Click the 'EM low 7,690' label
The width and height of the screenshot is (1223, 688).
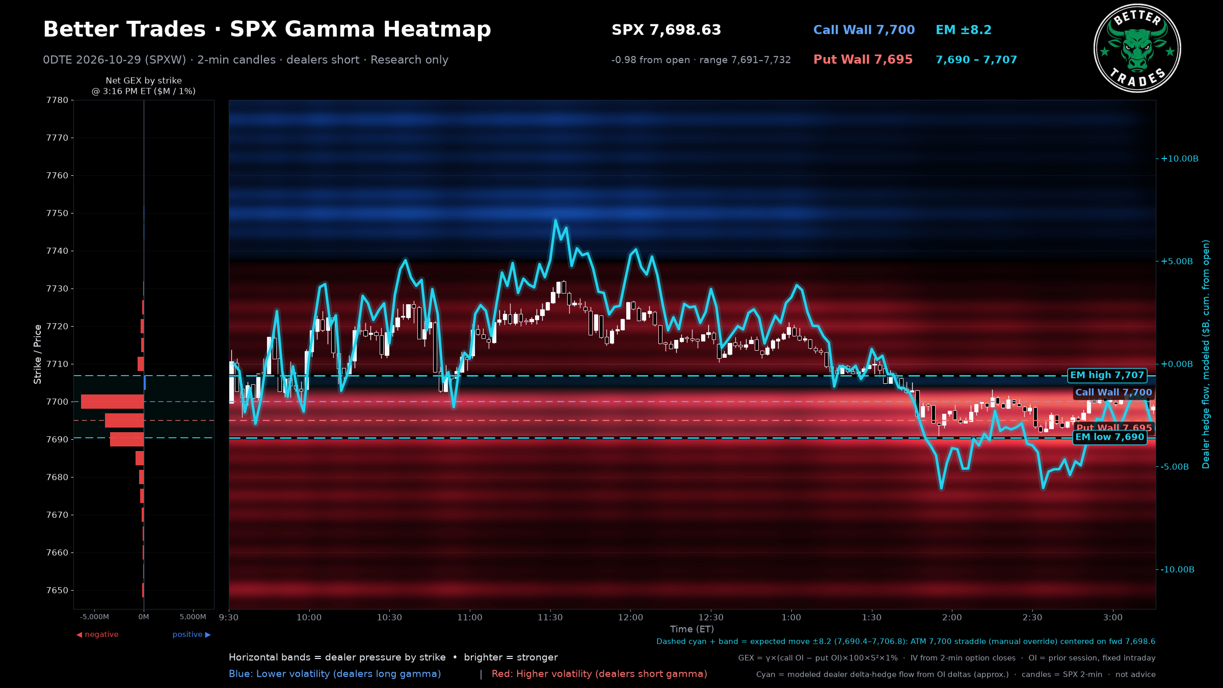pos(1109,437)
